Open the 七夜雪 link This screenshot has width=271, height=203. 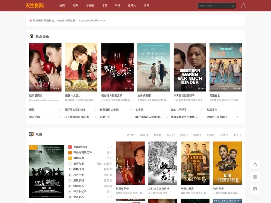point(139,110)
